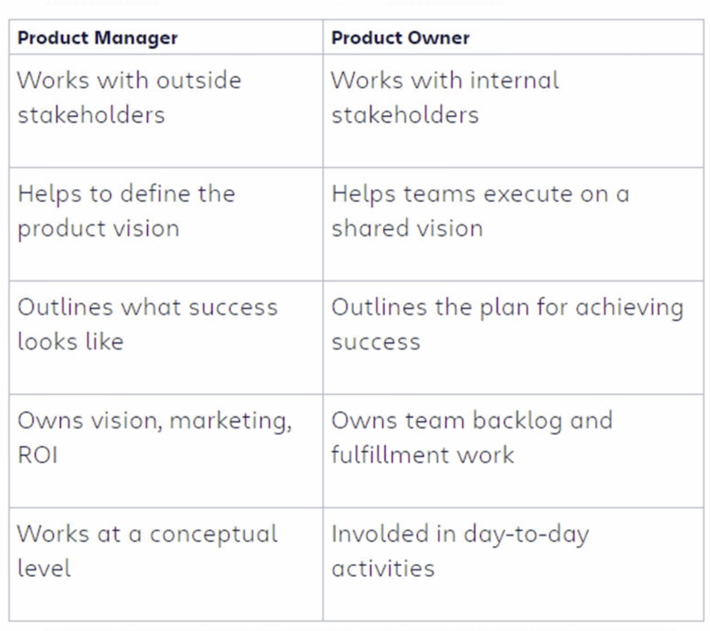Click 'Helps to define the product vision' cell
Viewport: 710px width, 631px height.
click(166, 224)
